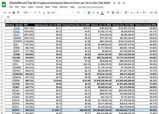Format as percent

tap(39, 12)
